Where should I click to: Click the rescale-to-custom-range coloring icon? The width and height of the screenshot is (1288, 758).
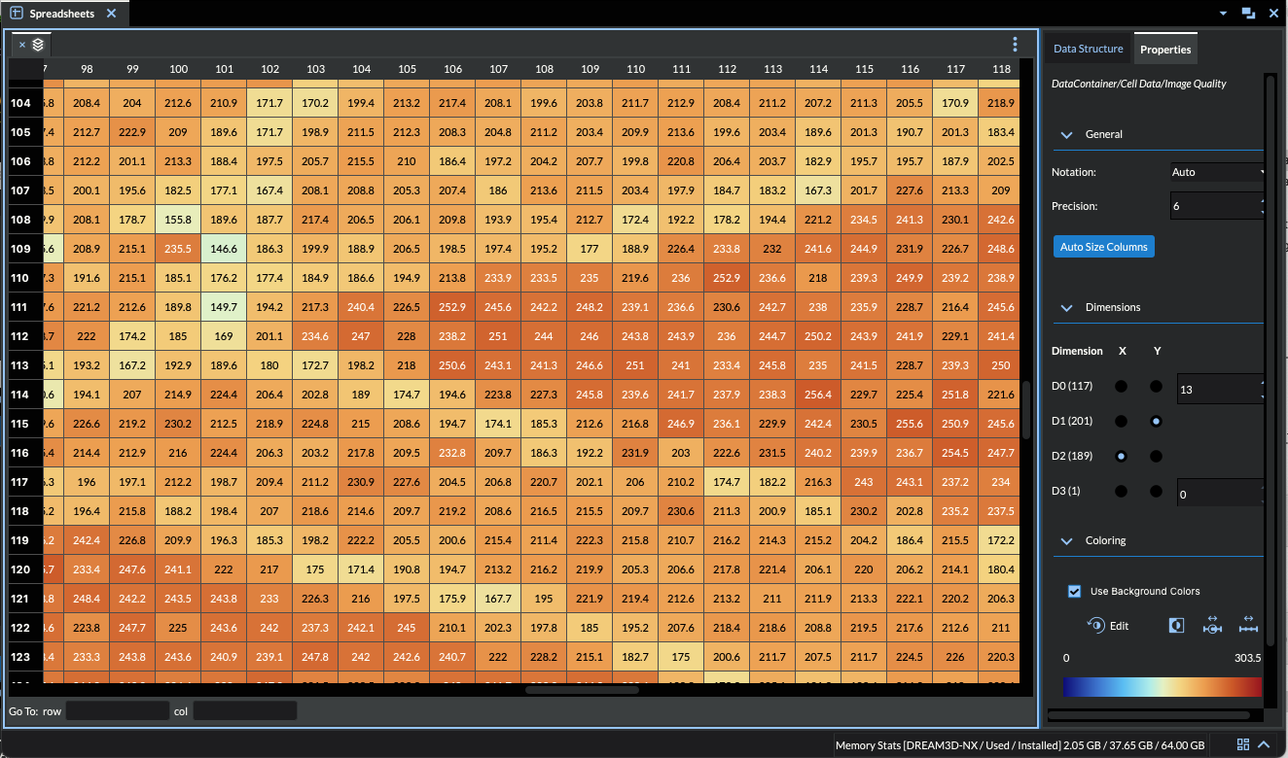coord(1248,627)
